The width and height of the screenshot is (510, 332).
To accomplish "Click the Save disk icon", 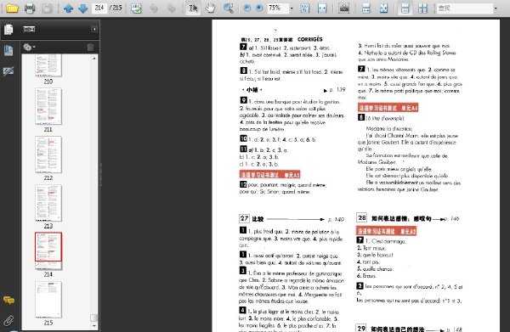I will pos(47,8).
